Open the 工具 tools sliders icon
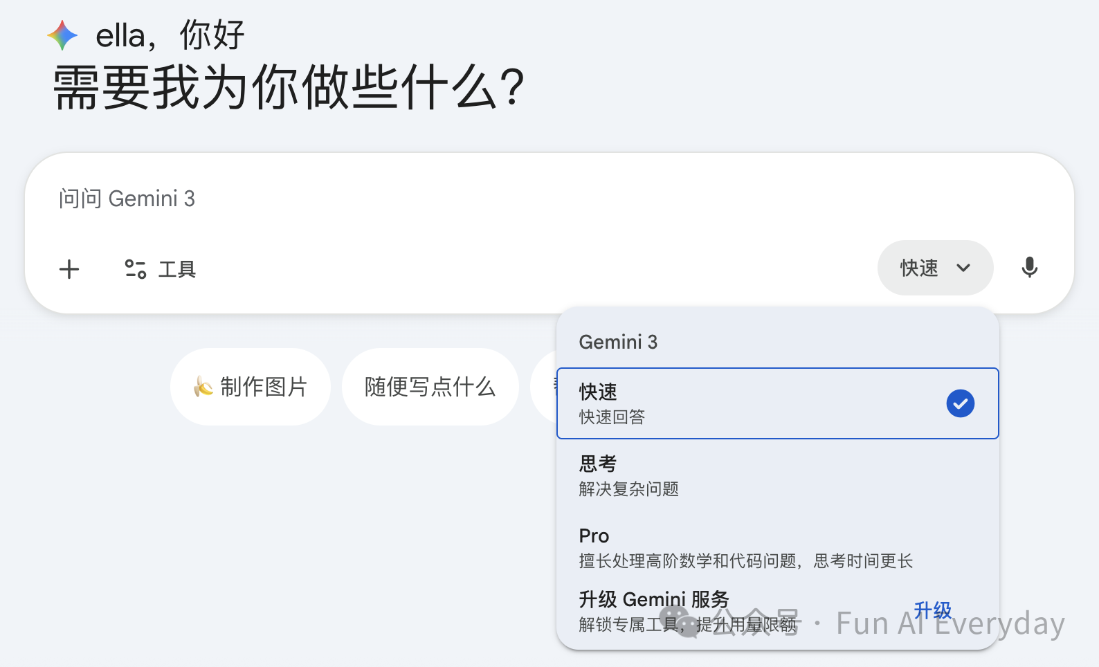Screen dimensions: 1099x667 (135, 269)
